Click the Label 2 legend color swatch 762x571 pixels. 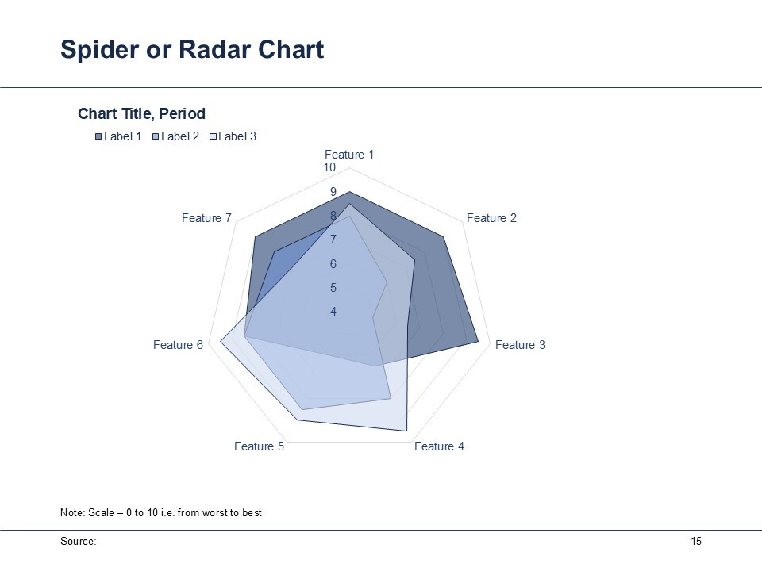coord(156,137)
